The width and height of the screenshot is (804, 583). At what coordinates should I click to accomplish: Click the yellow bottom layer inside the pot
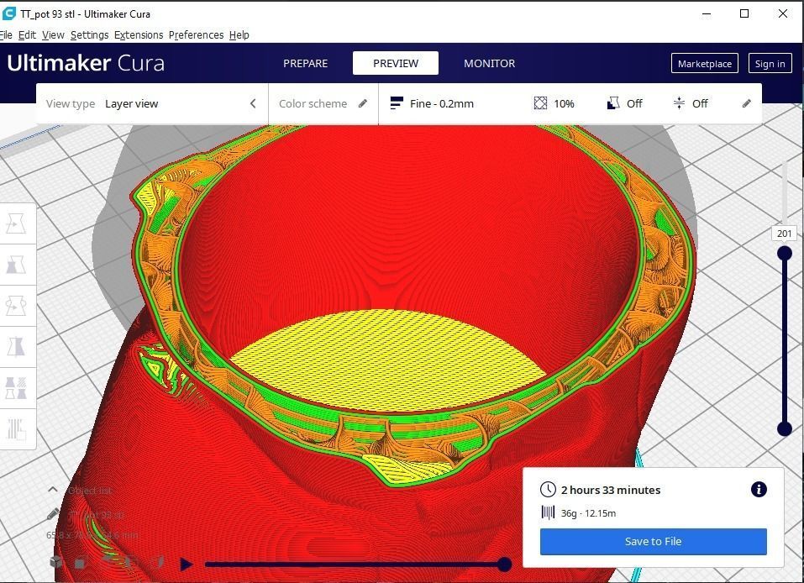click(386, 360)
